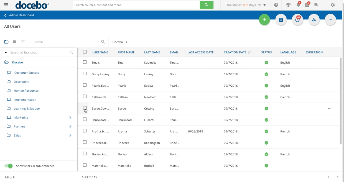Tick the select-all users checkbox
Image resolution: width=344 pixels, height=182 pixels.
coord(85,52)
